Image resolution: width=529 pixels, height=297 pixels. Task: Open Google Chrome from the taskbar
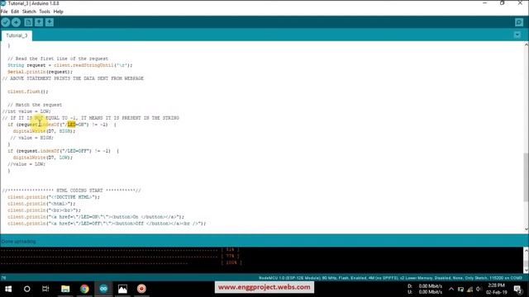tap(84, 289)
